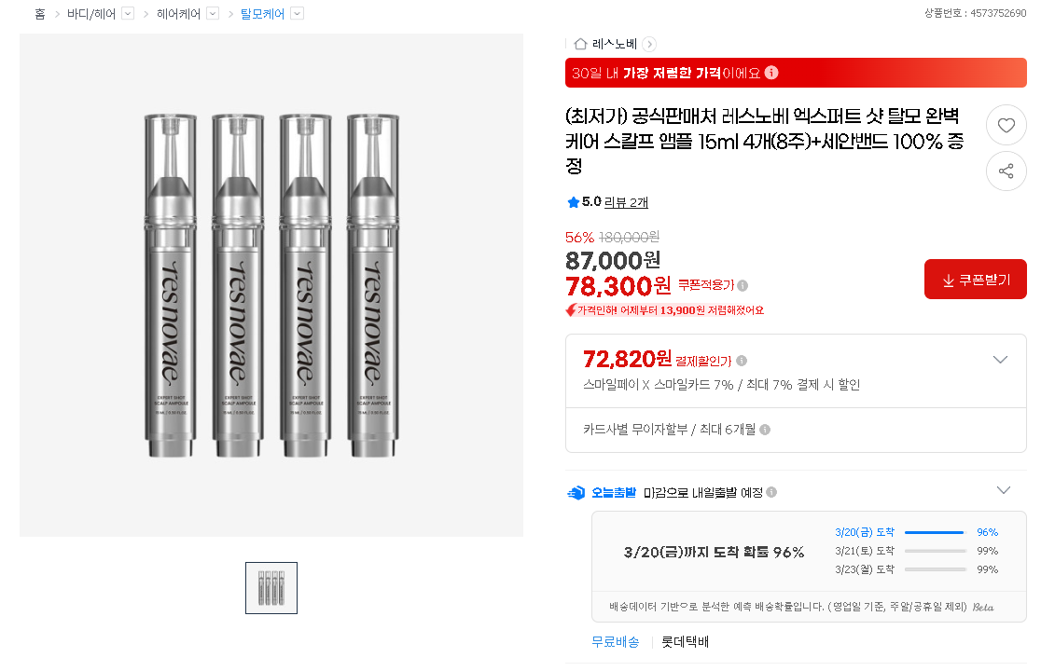Click info icon next to 쿠폰적용가

pyautogui.click(x=743, y=285)
